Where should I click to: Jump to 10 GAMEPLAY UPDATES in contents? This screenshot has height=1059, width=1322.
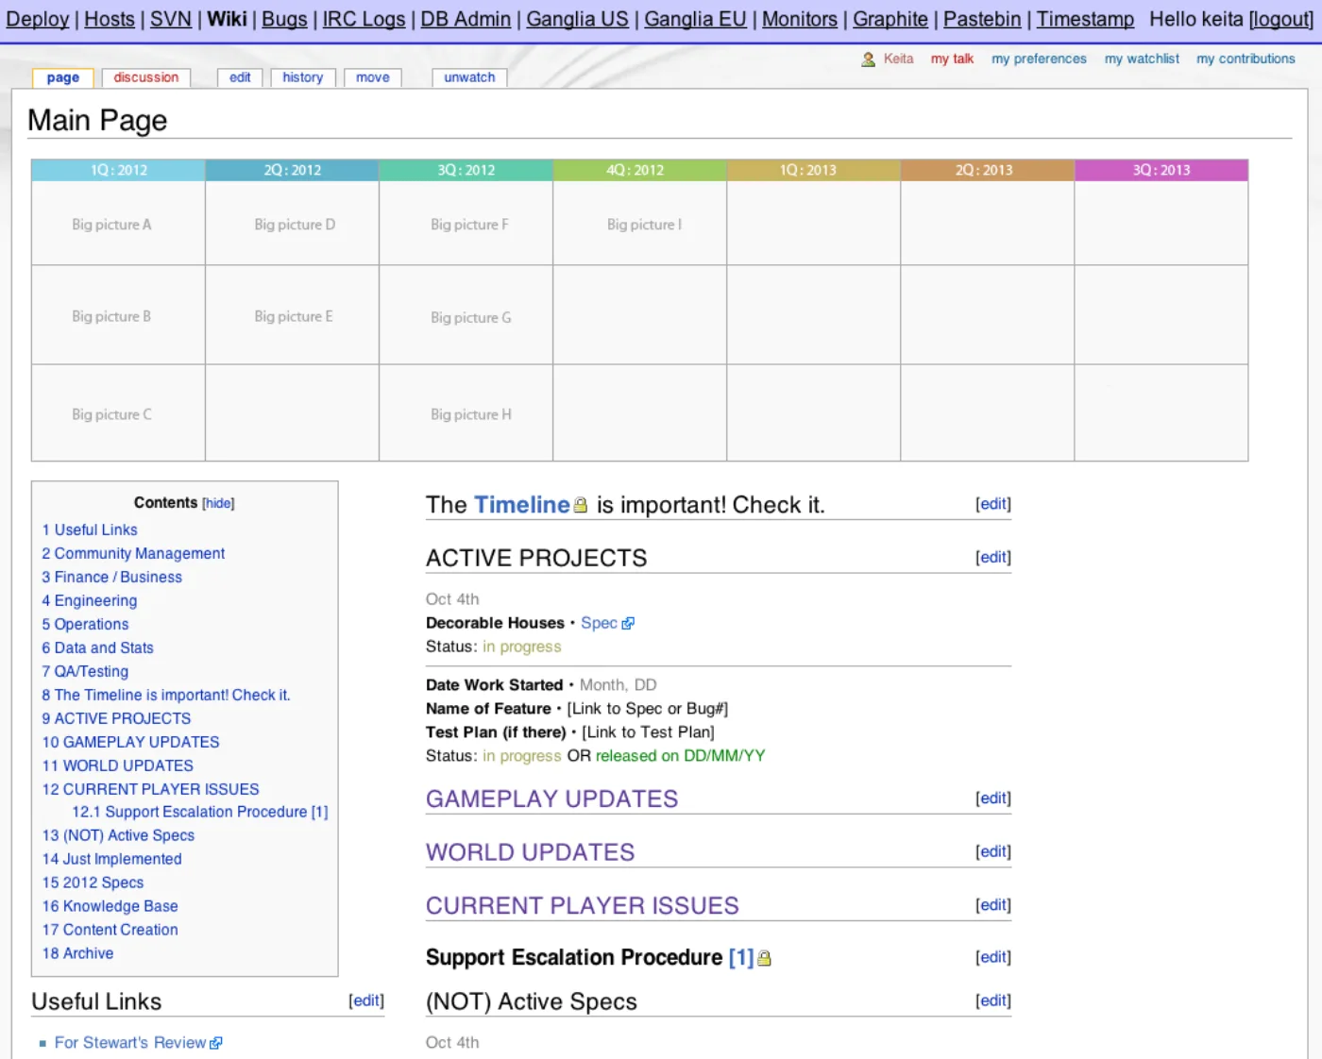coord(130,743)
